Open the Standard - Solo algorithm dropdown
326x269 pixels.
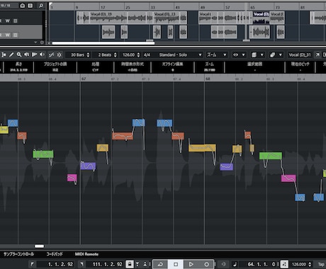180,55
